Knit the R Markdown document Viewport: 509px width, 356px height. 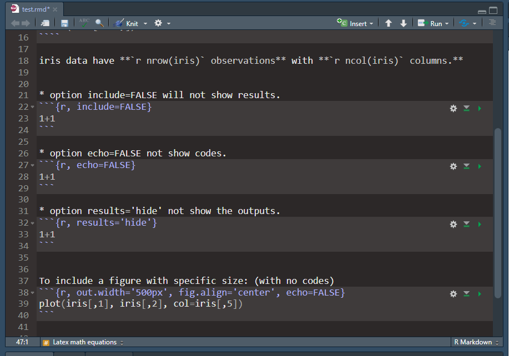(x=127, y=23)
